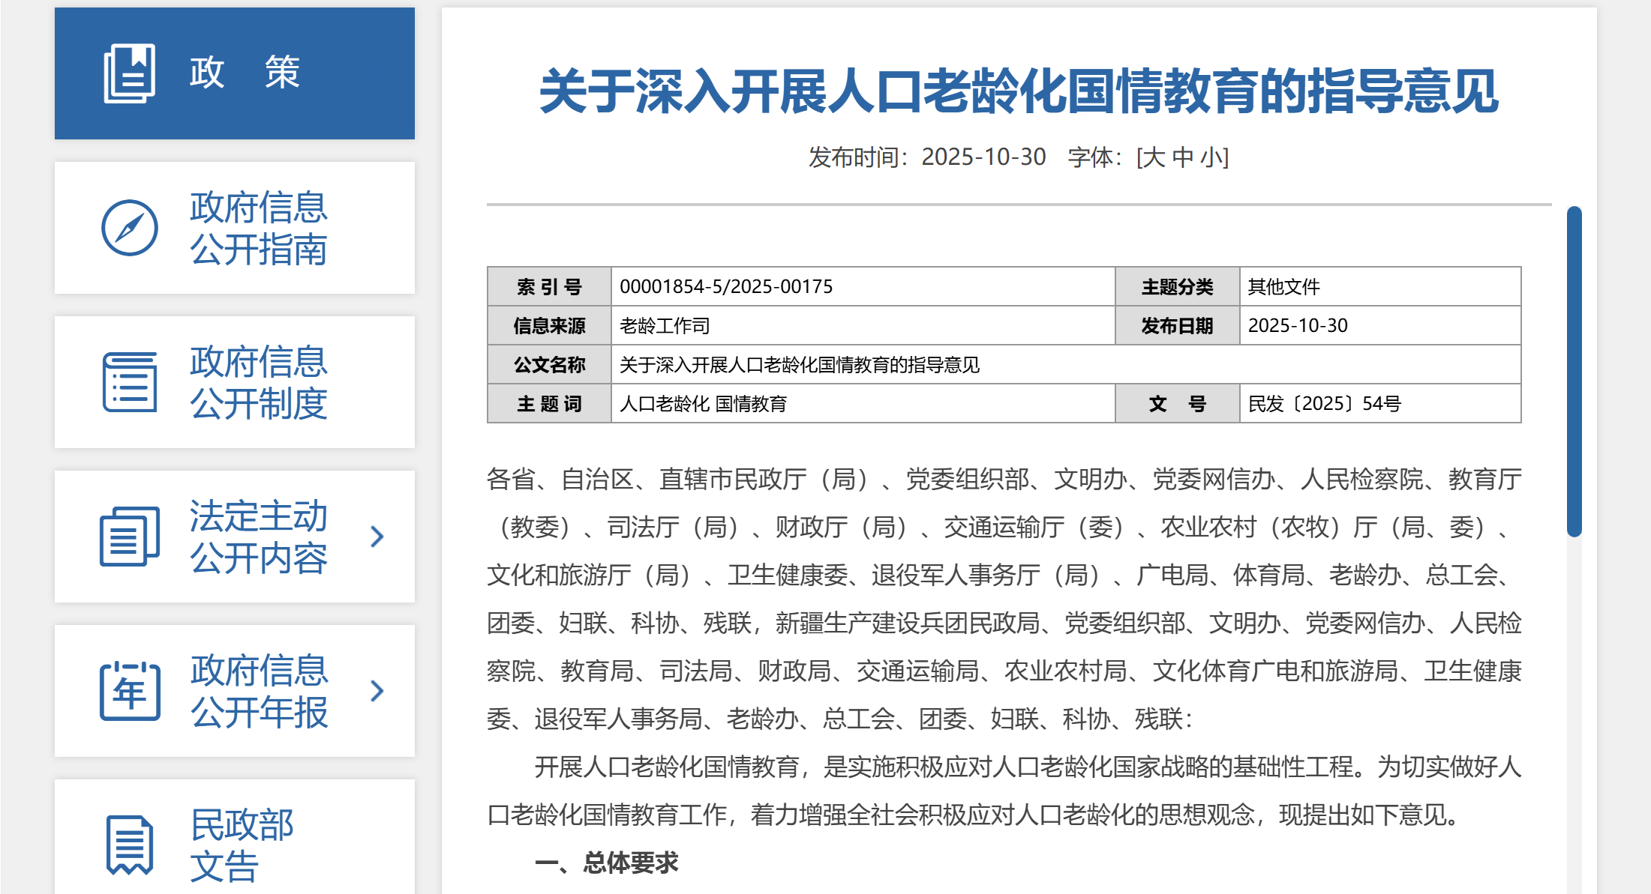Click the 主题词 label cell

550,403
